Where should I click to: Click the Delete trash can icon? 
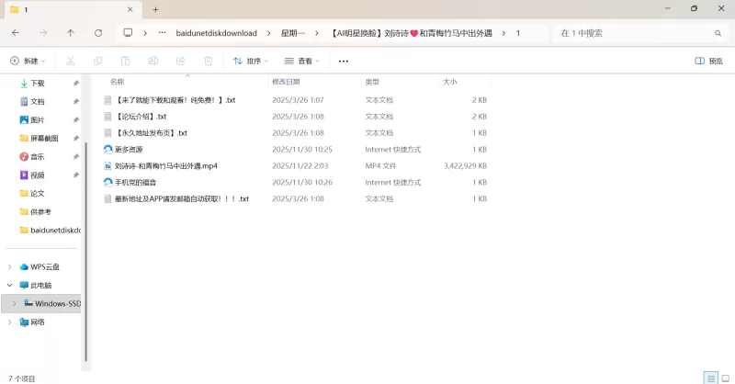(209, 61)
